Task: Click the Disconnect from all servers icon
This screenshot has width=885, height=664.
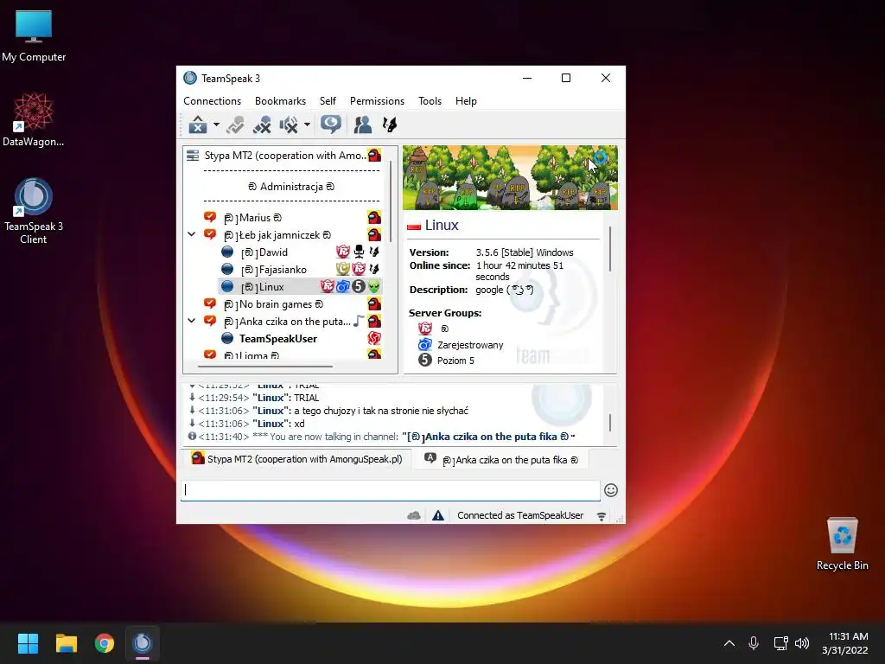Action: coord(262,124)
